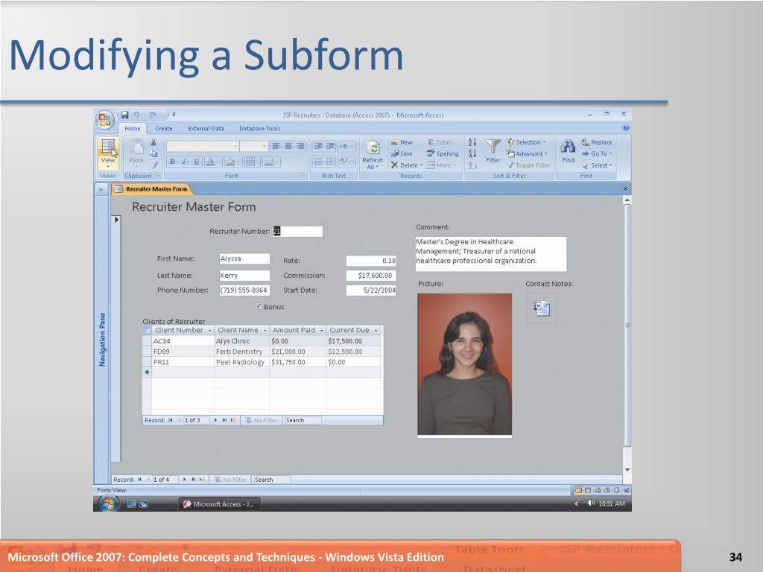The width and height of the screenshot is (763, 572).
Task: Expand Navigation Pane with chevron button
Action: pyautogui.click(x=101, y=189)
